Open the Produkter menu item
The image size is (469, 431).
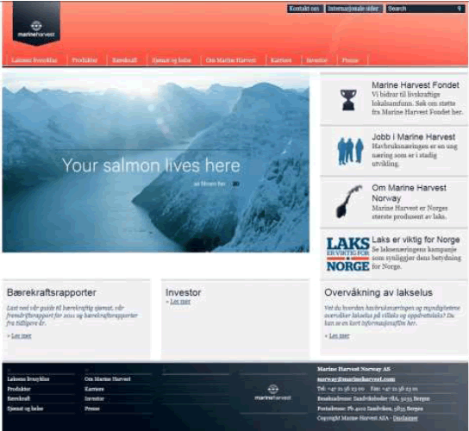coord(84,60)
